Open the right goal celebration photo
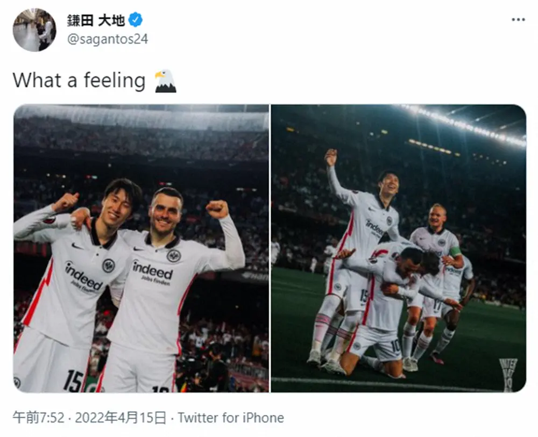This screenshot has height=437, width=538. tap(398, 248)
